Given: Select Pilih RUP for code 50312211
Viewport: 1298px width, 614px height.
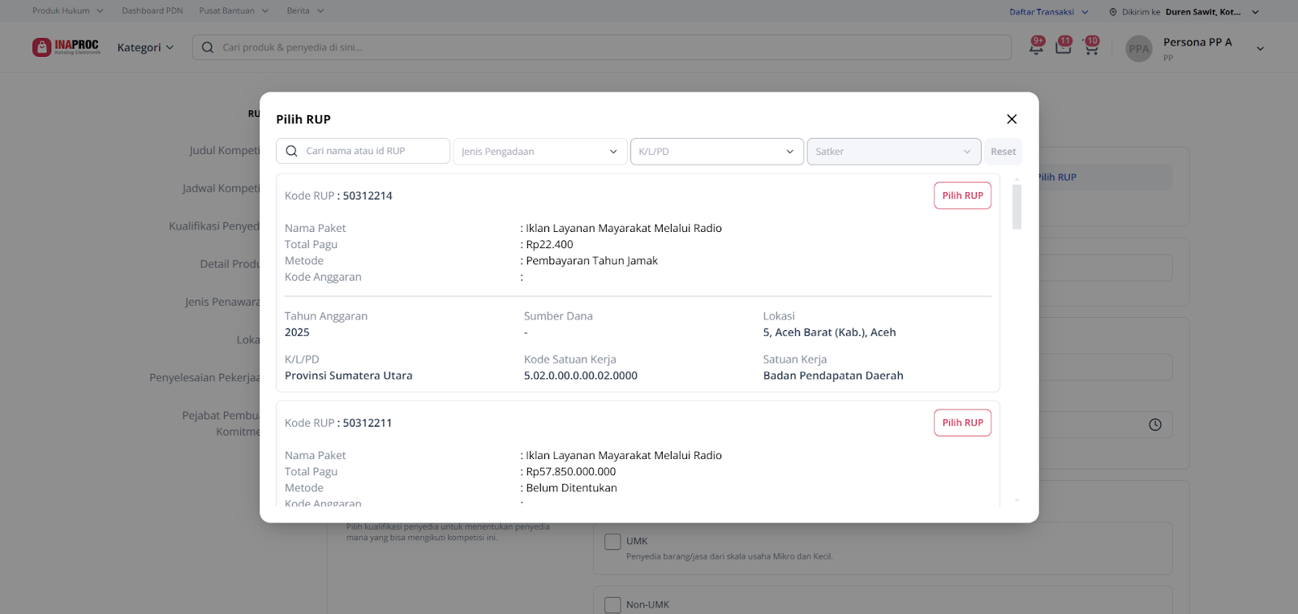Looking at the screenshot, I should pyautogui.click(x=962, y=423).
